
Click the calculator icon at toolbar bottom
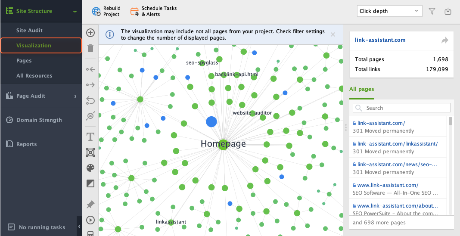[90, 234]
